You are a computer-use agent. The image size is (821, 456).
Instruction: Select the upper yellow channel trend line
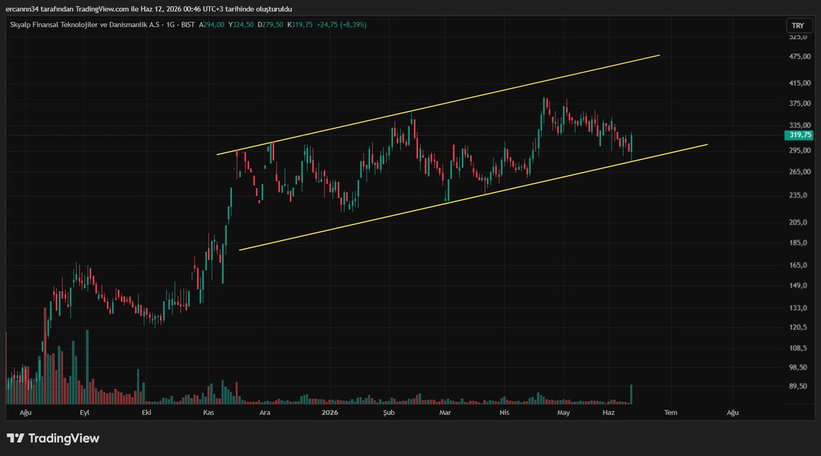click(438, 105)
